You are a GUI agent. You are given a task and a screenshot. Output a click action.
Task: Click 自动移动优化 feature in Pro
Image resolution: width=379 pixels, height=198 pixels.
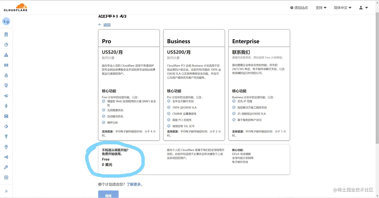115,116
